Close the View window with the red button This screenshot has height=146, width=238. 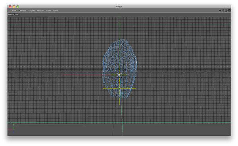click(x=10, y=6)
